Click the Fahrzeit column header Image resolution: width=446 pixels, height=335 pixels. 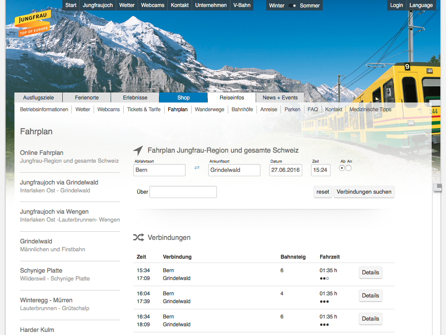[x=330, y=257]
